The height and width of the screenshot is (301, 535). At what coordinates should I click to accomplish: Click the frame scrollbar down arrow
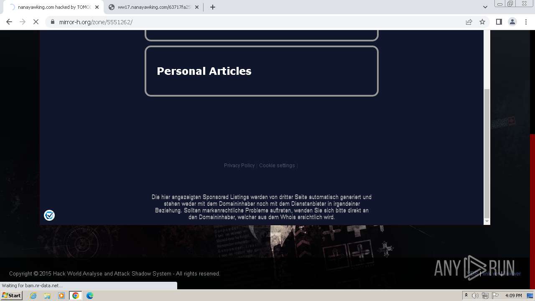point(487,221)
